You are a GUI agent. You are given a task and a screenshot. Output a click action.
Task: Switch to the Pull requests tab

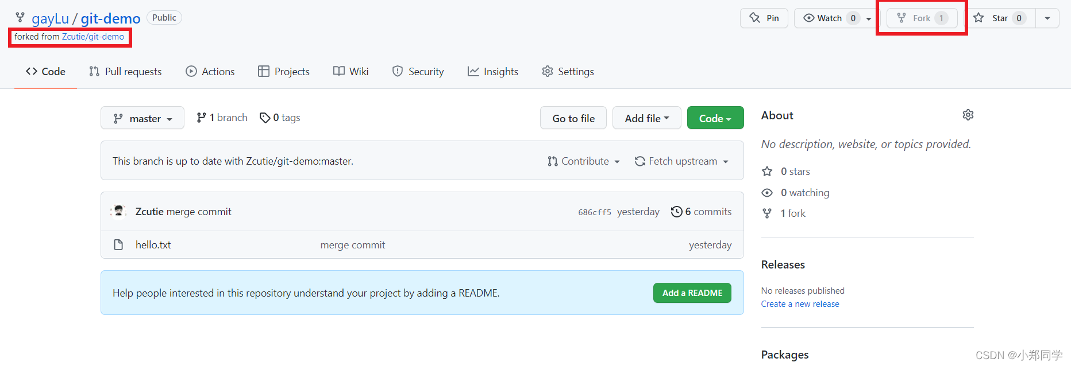coord(125,72)
